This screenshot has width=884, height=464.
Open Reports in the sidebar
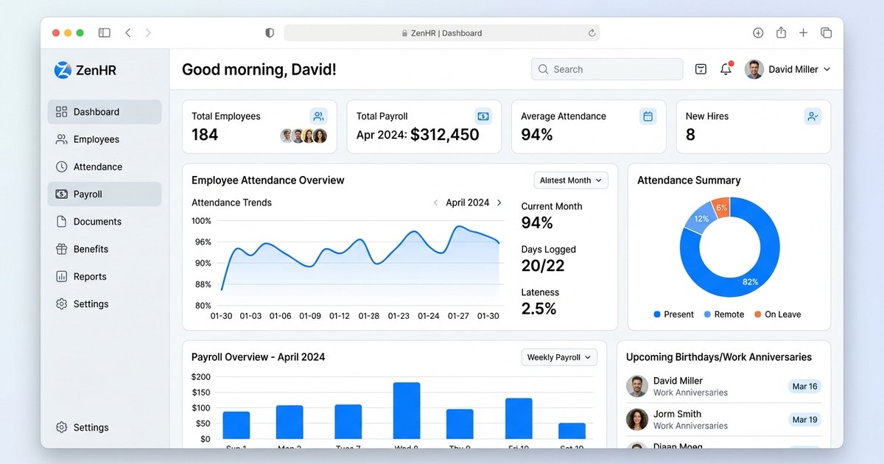point(105,277)
